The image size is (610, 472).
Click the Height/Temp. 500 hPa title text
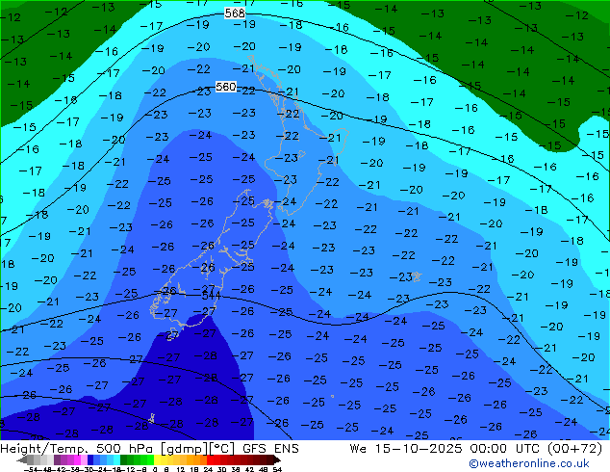pyautogui.click(x=76, y=449)
